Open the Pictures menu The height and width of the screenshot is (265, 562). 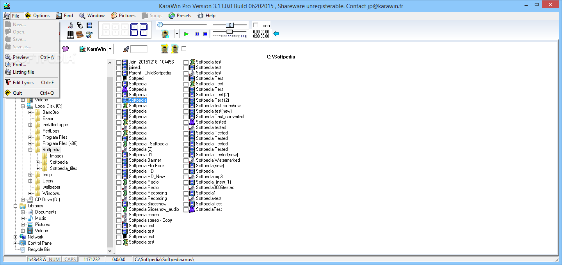point(123,16)
